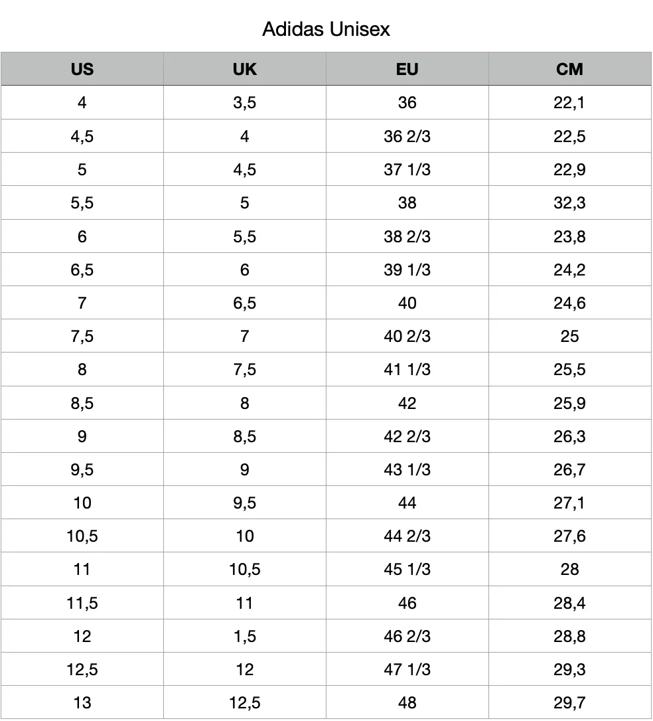Click the UK column header
653x721 pixels.
click(x=244, y=69)
